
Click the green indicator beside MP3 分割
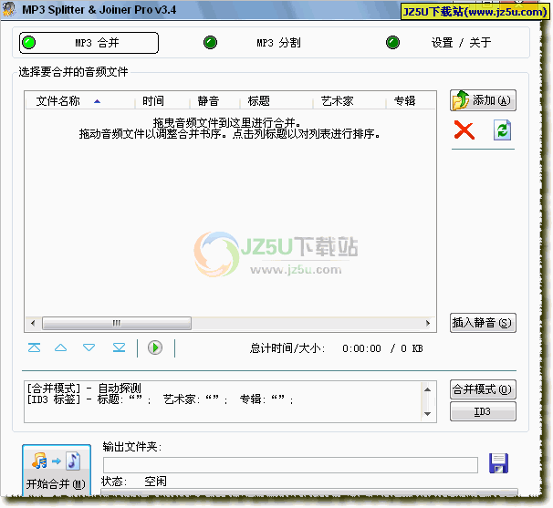coord(210,43)
